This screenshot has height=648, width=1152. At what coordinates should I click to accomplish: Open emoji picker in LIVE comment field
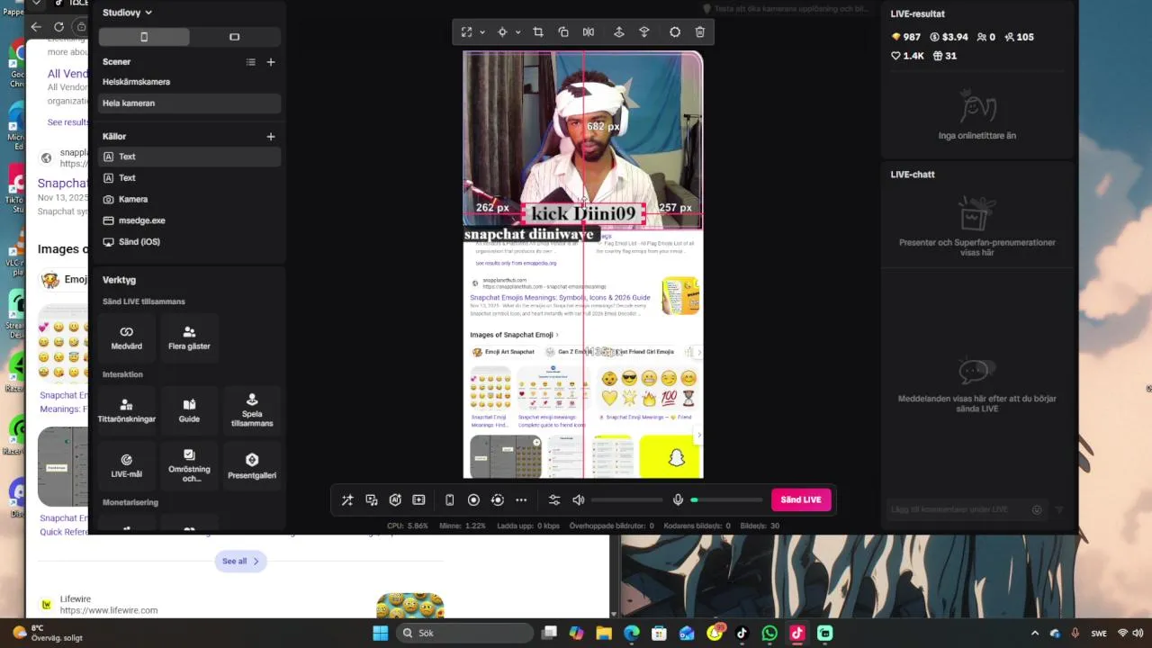pos(1037,509)
